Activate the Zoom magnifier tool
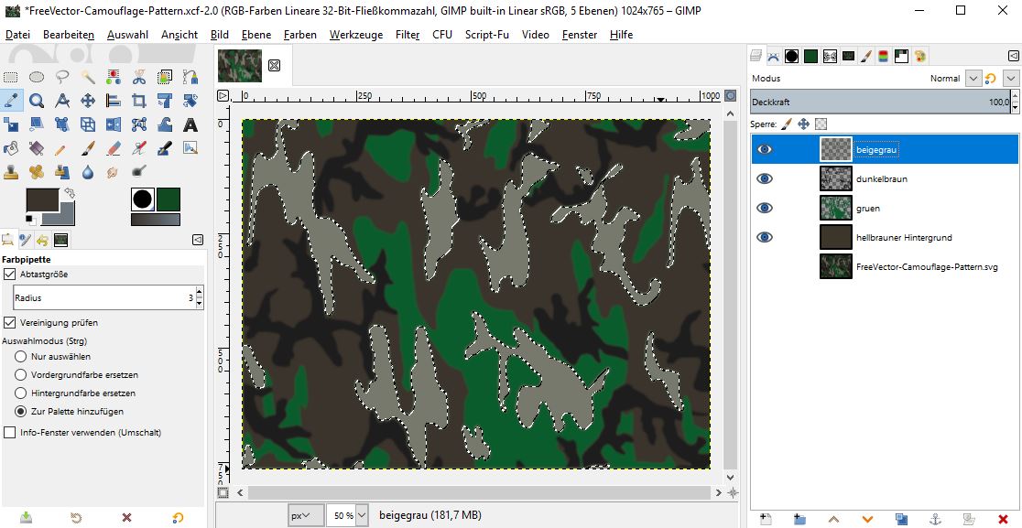1022x528 pixels. tap(37, 101)
